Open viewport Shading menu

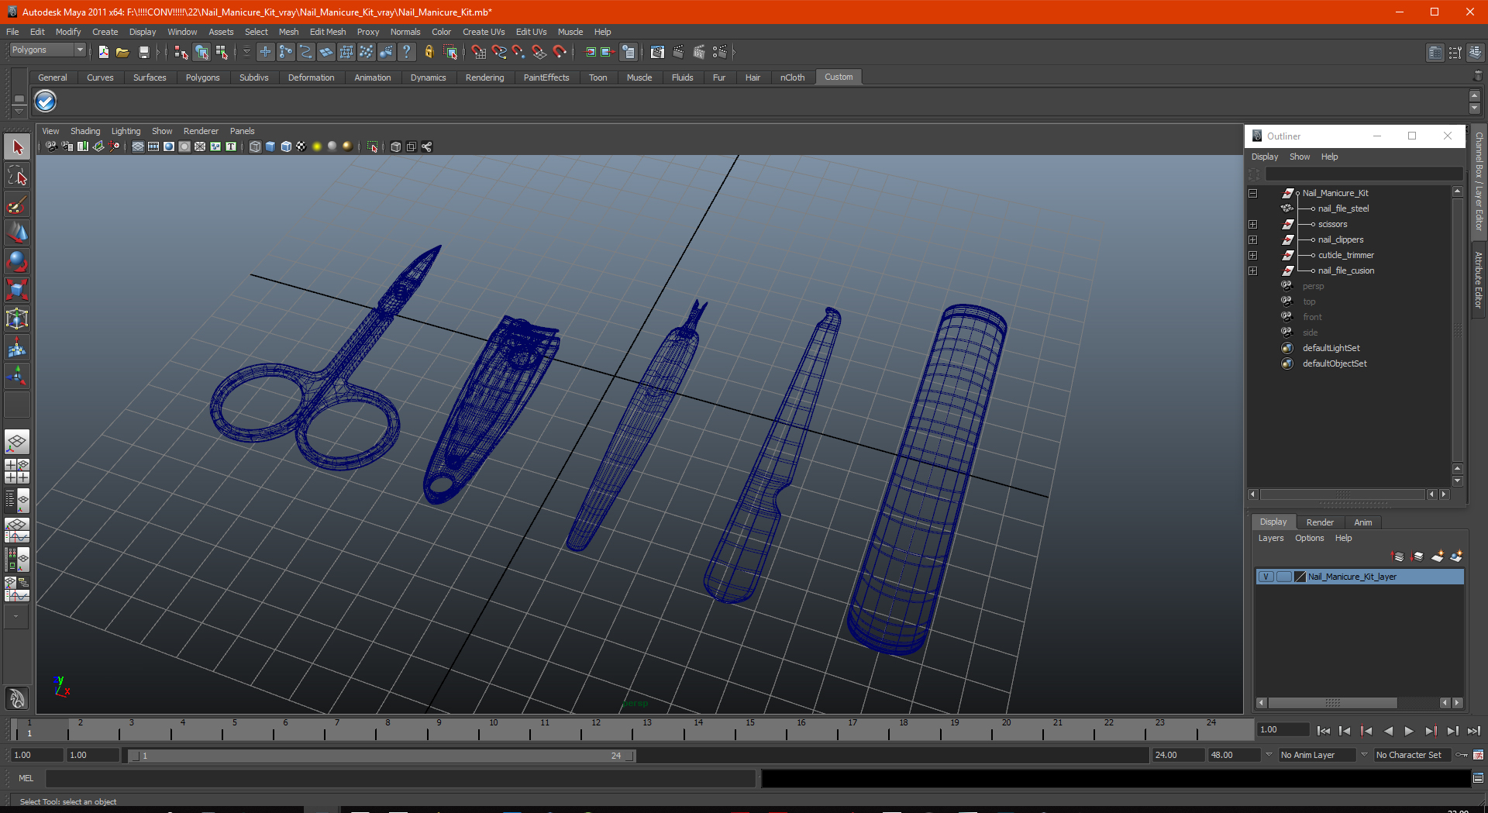85,131
